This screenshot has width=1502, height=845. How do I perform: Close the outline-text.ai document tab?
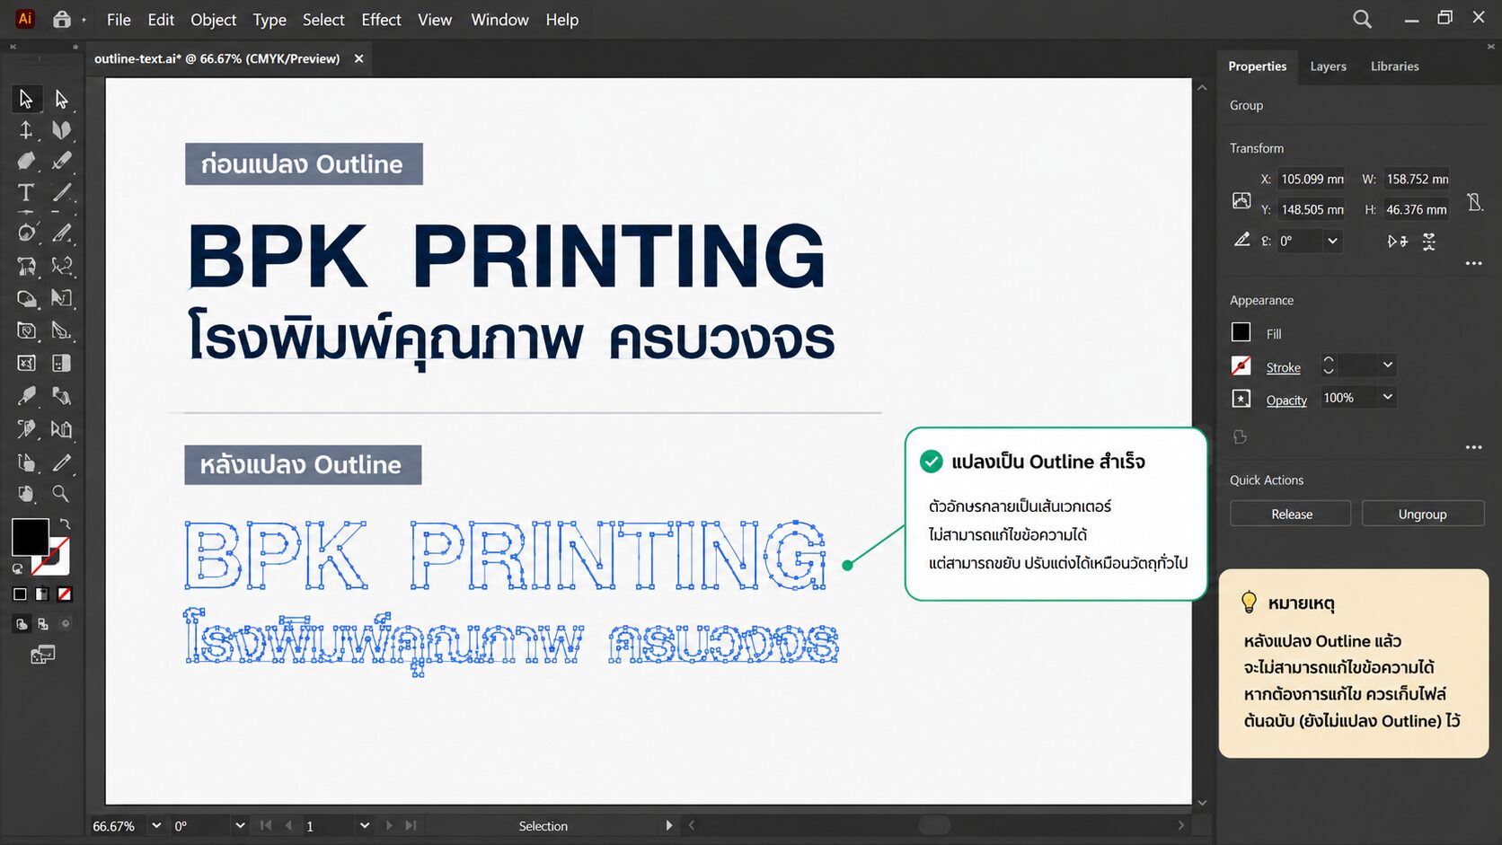[358, 59]
